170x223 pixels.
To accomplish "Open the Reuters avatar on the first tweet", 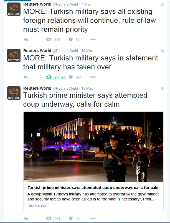I will pos(14,9).
